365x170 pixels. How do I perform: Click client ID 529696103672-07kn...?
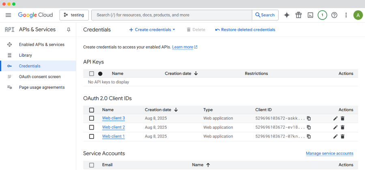280,136
